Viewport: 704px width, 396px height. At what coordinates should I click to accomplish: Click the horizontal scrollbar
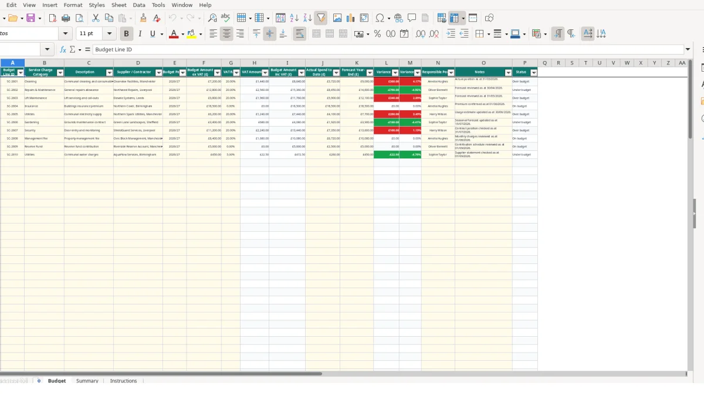(x=161, y=374)
